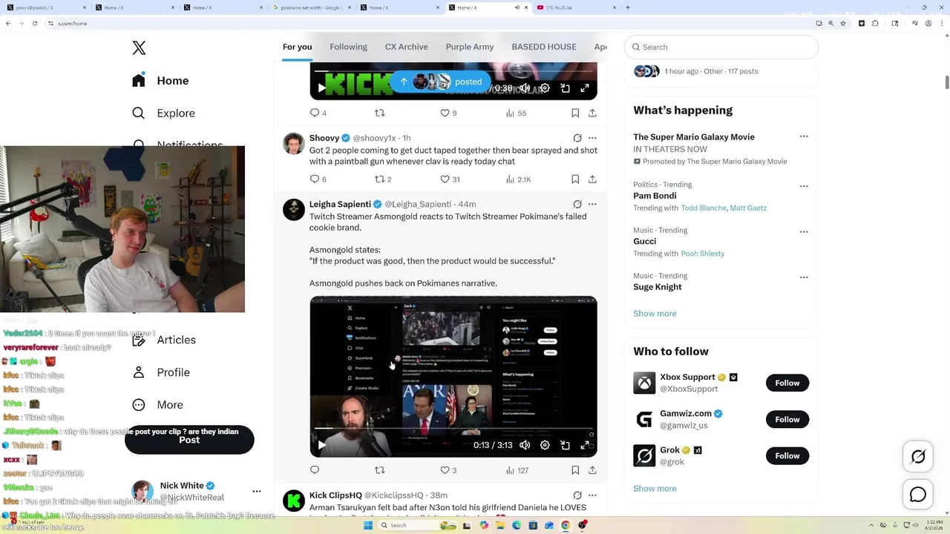Screen dimensions: 950x534
Task: Click the new posts pill
Action: coord(441,82)
